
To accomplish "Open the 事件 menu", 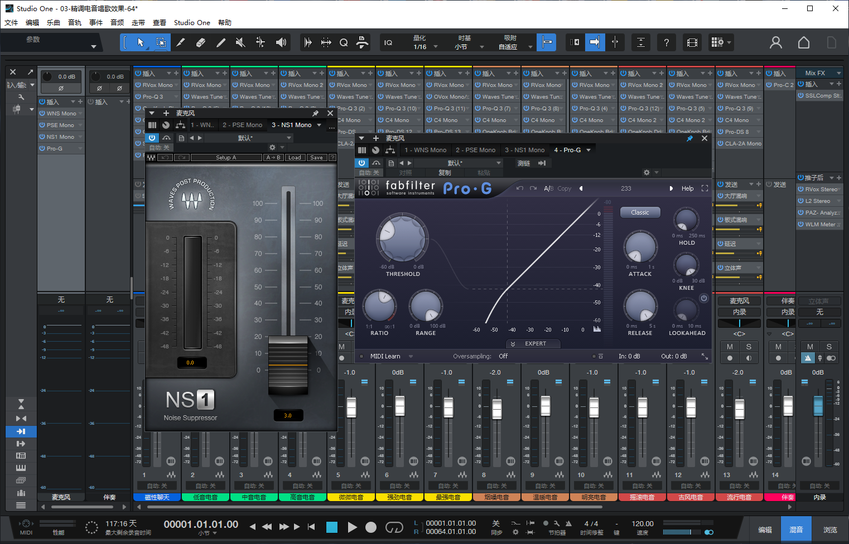I will tap(95, 22).
